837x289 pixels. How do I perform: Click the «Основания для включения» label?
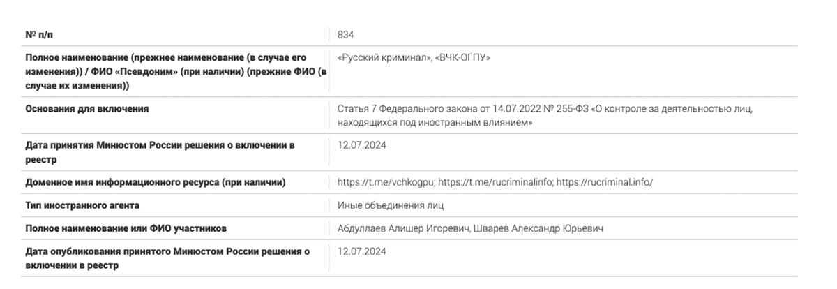[86, 108]
